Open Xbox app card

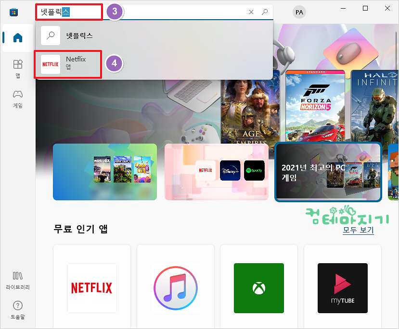259,286
